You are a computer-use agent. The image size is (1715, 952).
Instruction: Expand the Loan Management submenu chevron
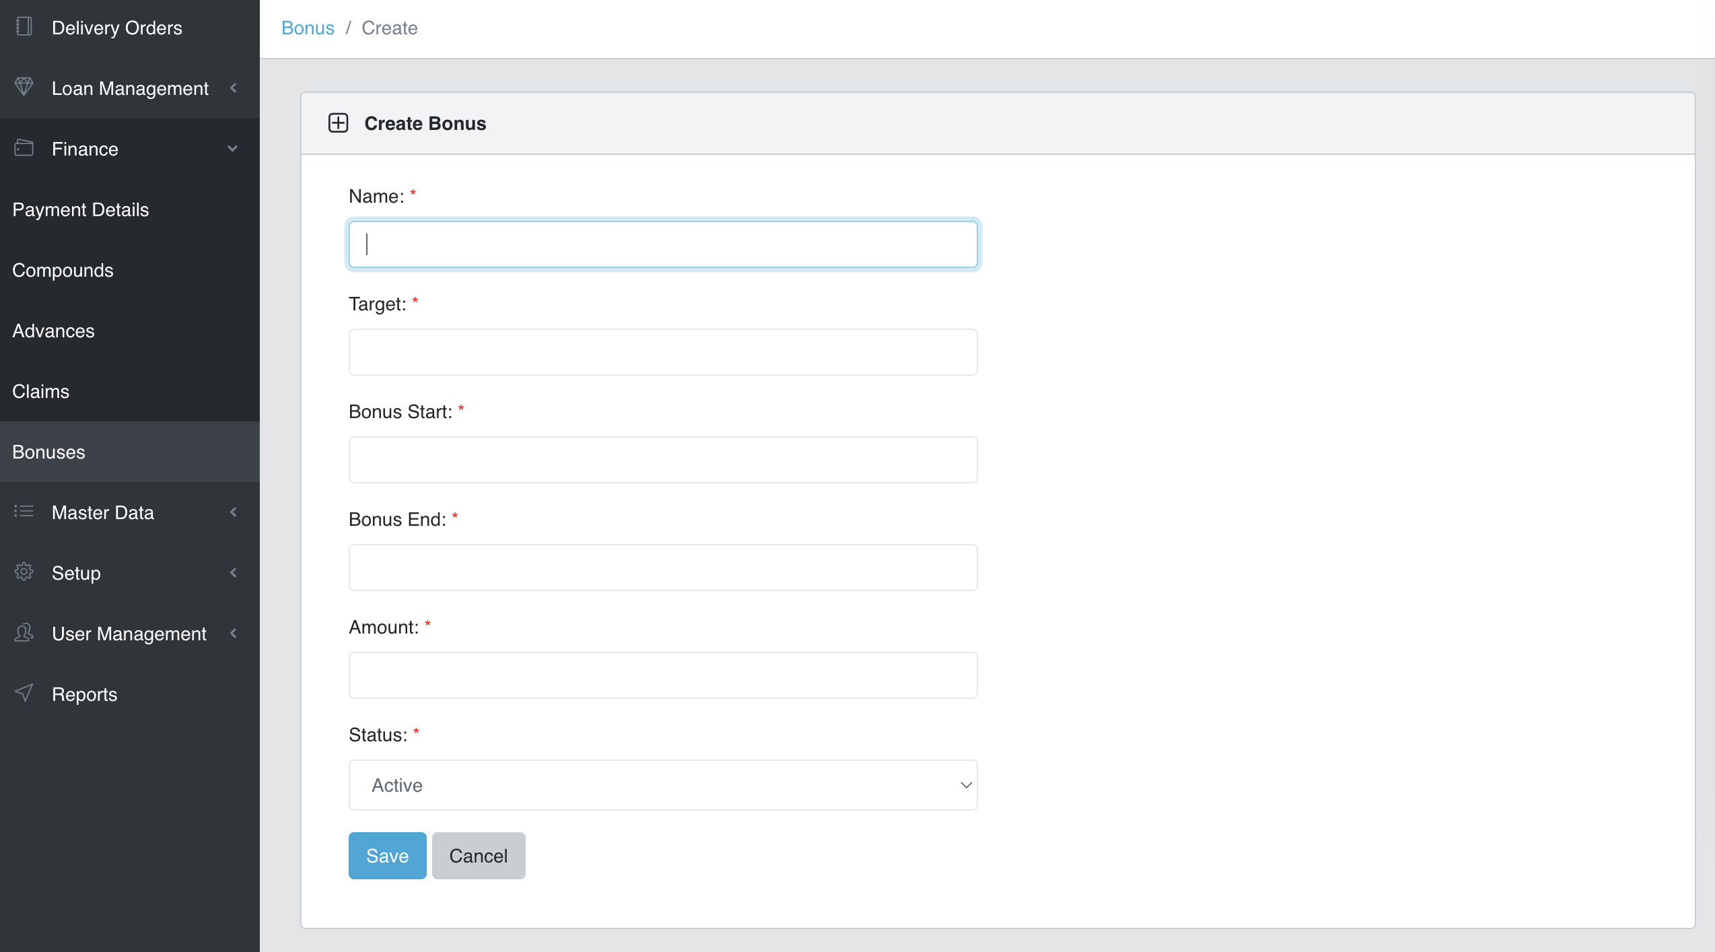[234, 88]
